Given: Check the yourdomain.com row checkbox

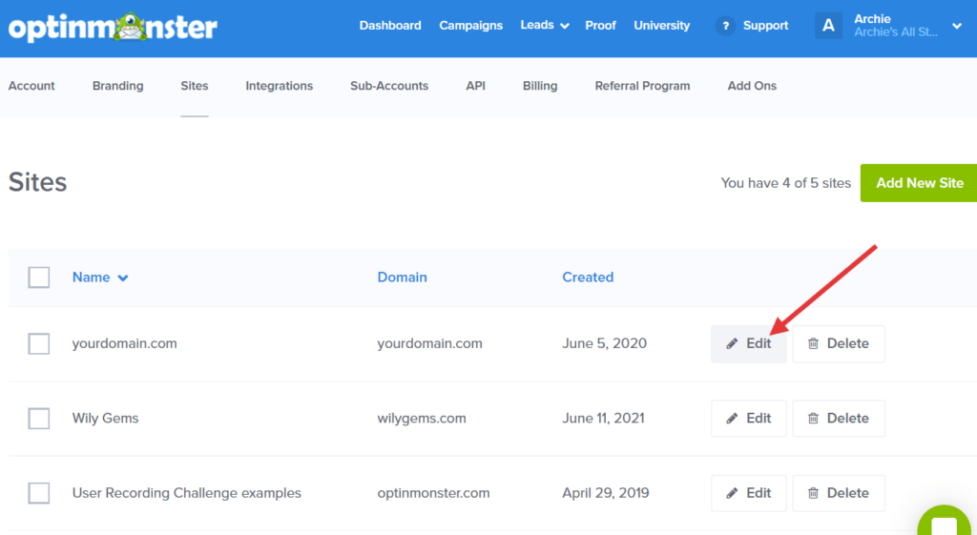Looking at the screenshot, I should [x=39, y=343].
